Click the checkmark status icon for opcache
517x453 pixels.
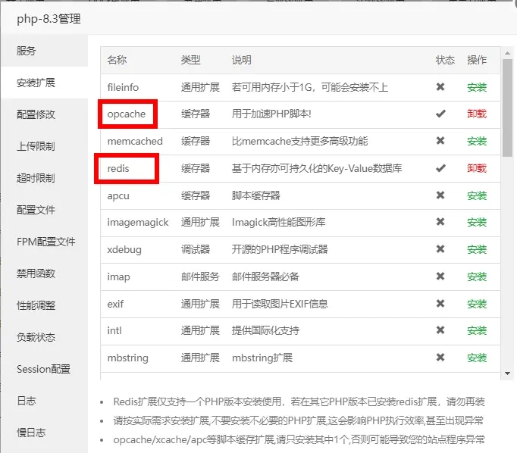tap(440, 114)
